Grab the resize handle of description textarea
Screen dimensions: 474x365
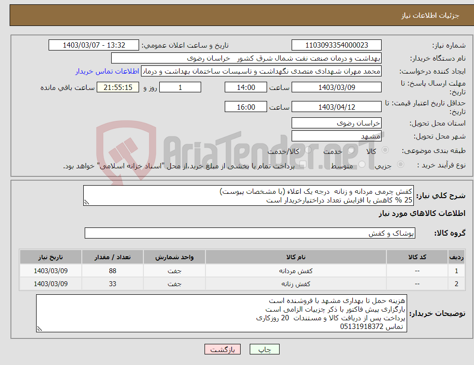pos(87,202)
